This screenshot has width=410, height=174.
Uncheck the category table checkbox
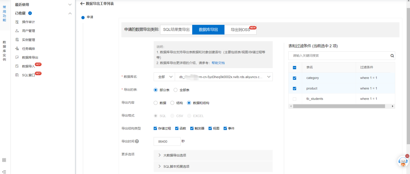coord(294,78)
